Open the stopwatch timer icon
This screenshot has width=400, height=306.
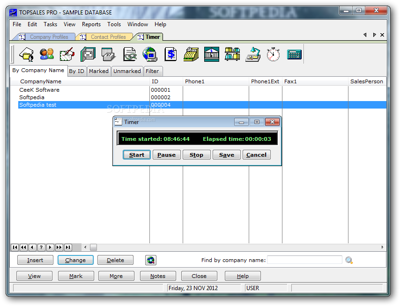[273, 54]
